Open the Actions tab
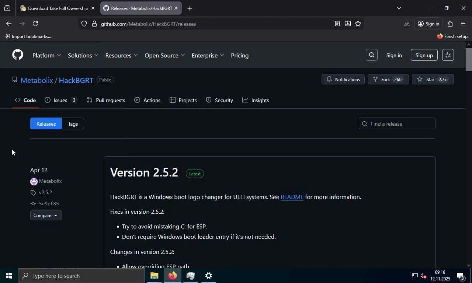Image resolution: width=472 pixels, height=283 pixels. (x=147, y=100)
